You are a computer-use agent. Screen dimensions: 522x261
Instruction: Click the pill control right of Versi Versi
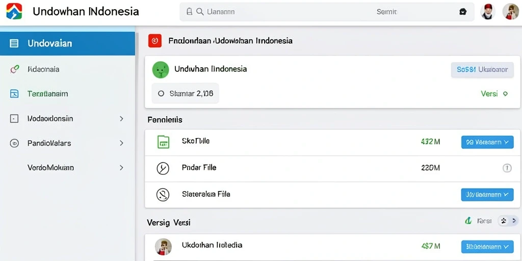pos(508,220)
